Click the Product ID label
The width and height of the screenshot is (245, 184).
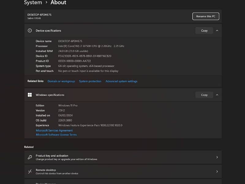click(42, 61)
